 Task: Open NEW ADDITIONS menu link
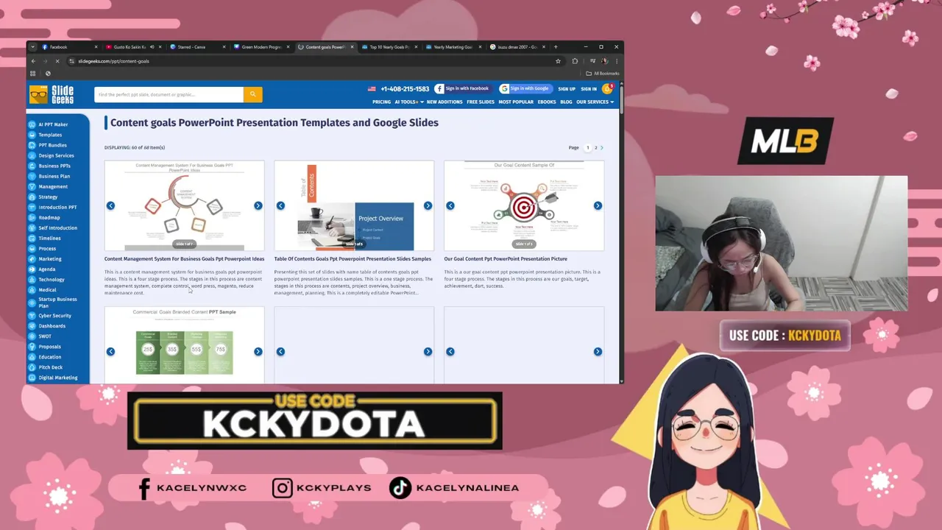pos(445,102)
